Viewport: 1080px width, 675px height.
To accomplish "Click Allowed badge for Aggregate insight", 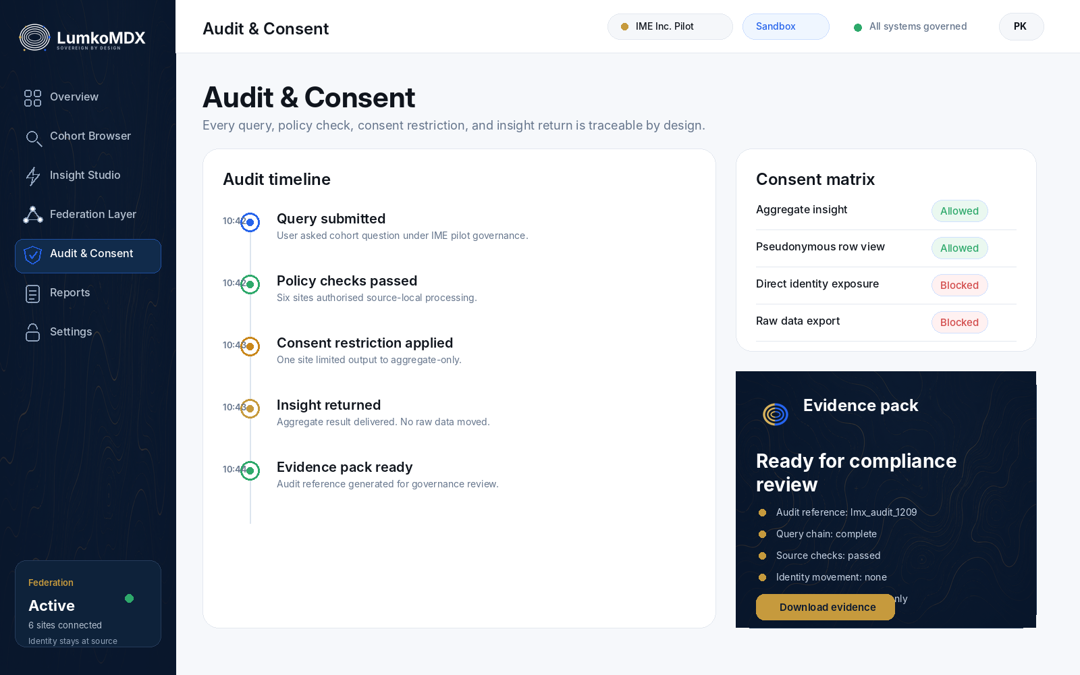I will tap(959, 211).
